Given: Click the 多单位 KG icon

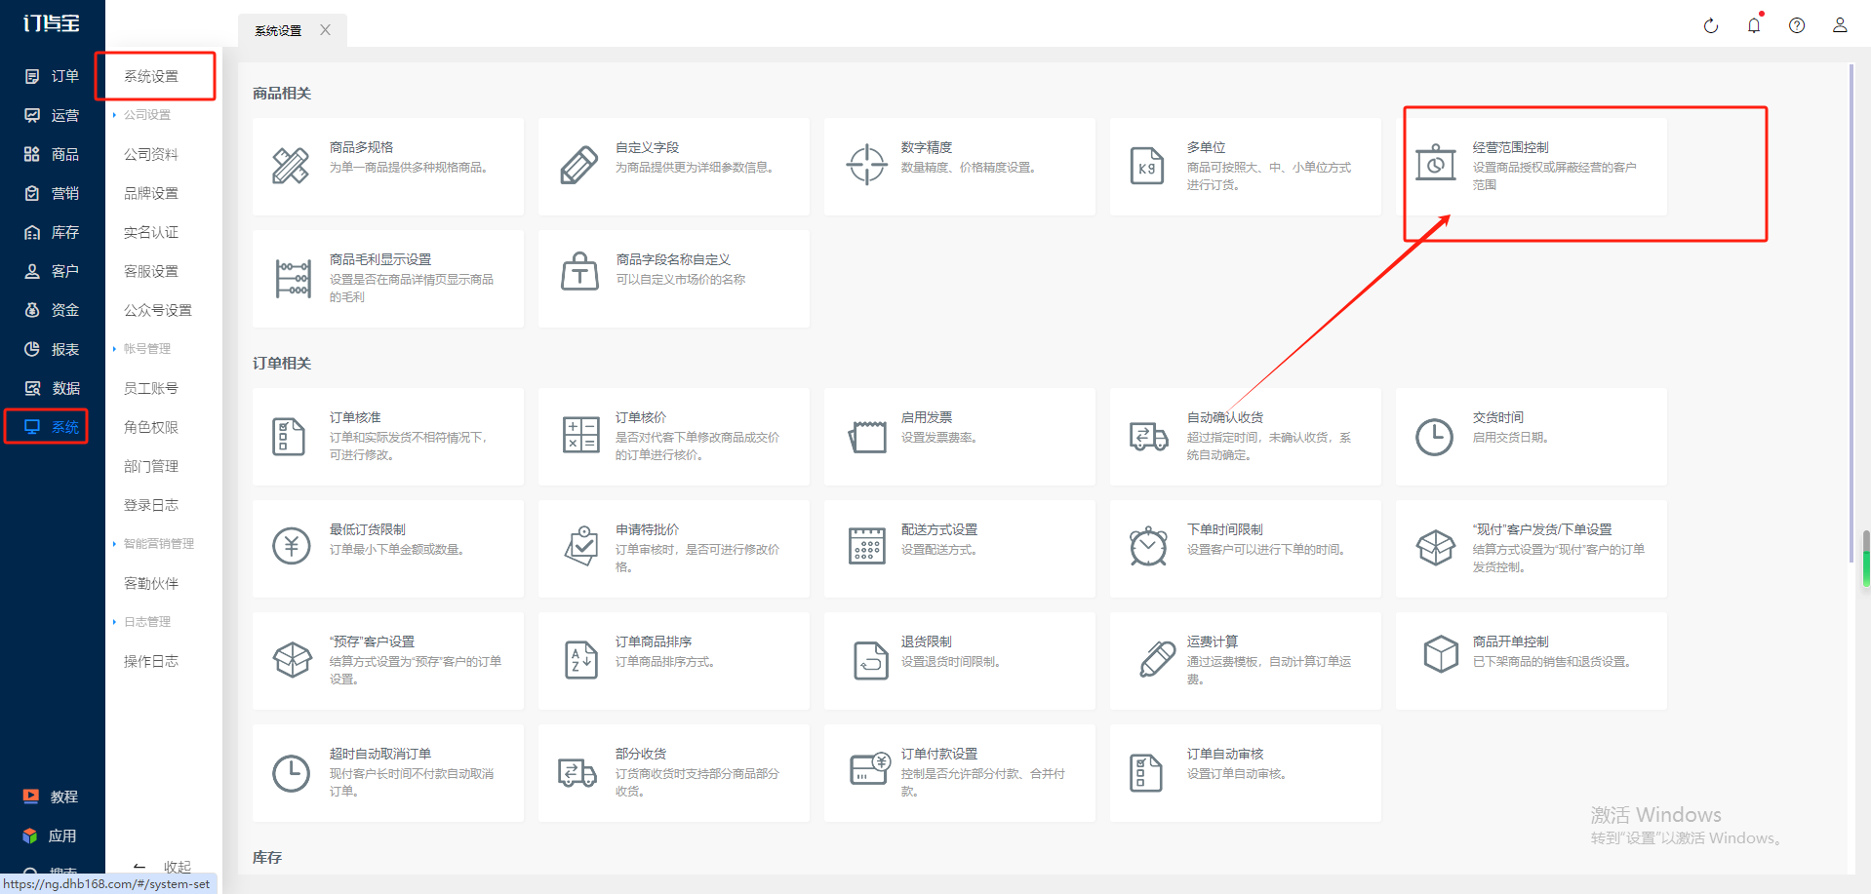Looking at the screenshot, I should [x=1146, y=167].
